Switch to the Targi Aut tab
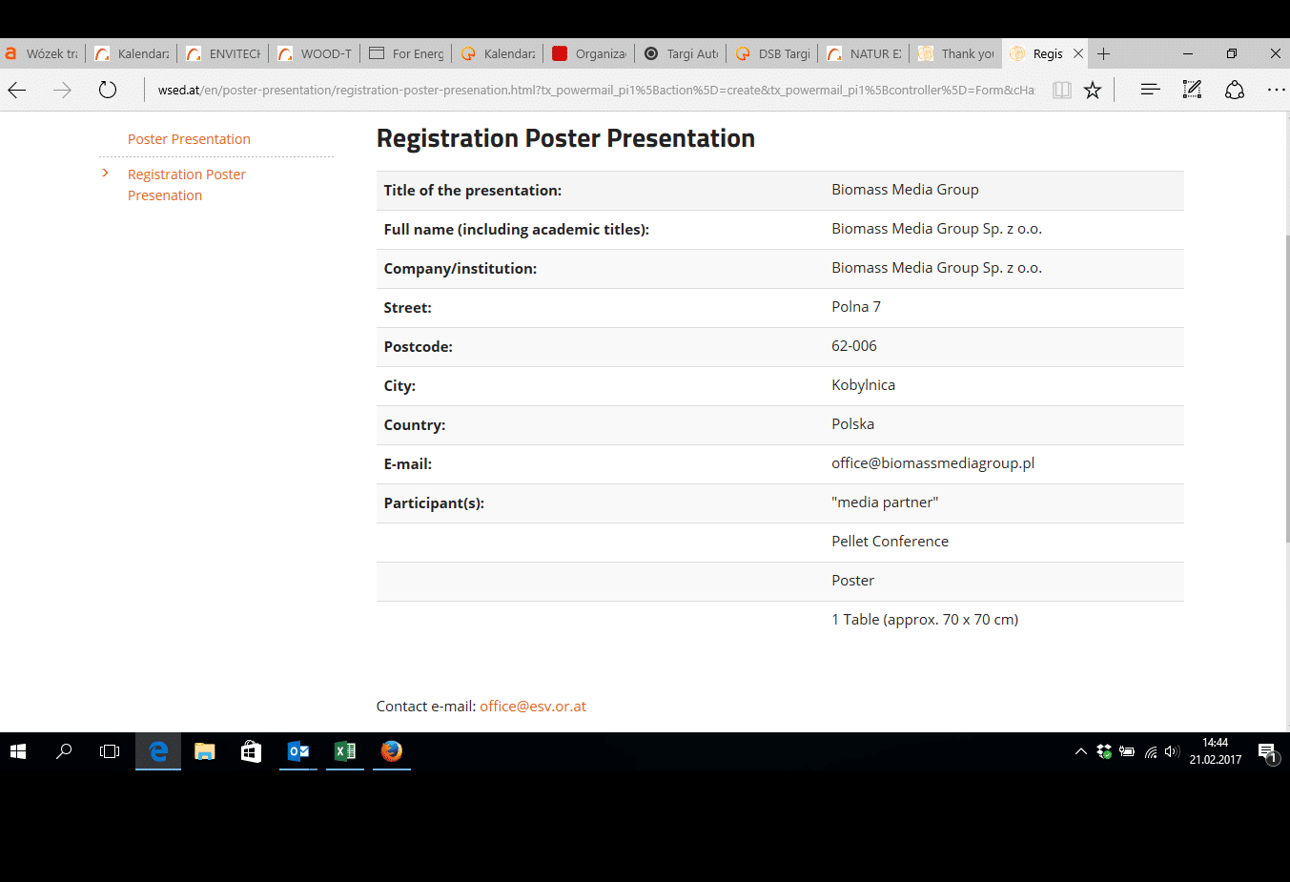The image size is (1290, 882). (x=681, y=53)
